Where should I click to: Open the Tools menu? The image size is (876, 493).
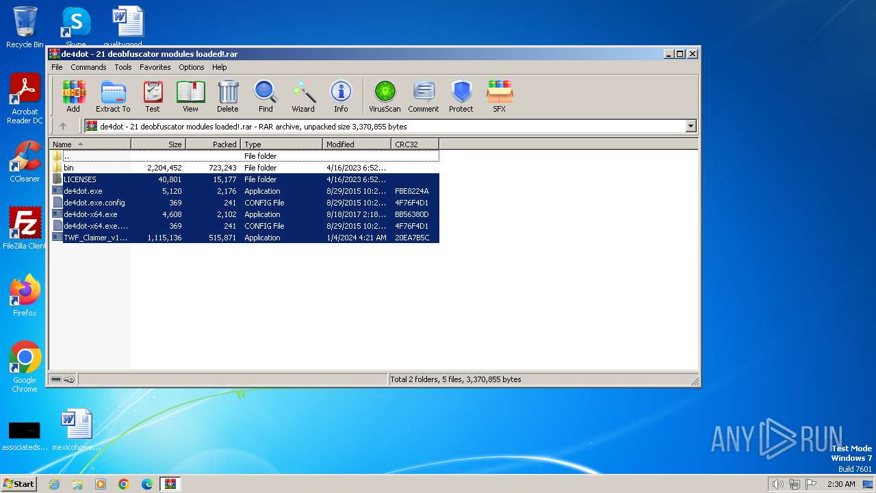[123, 67]
